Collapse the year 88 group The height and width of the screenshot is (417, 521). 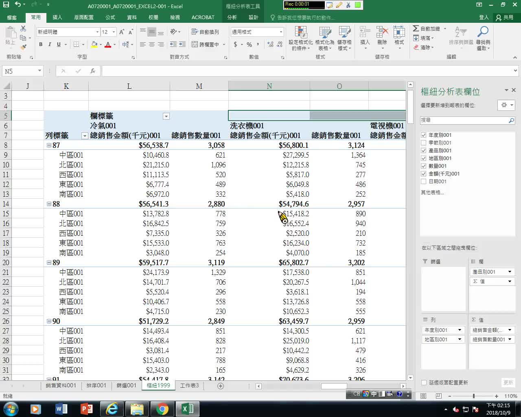click(x=49, y=204)
